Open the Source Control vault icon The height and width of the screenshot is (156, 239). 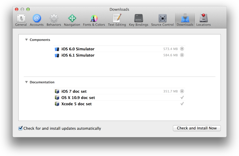162,18
